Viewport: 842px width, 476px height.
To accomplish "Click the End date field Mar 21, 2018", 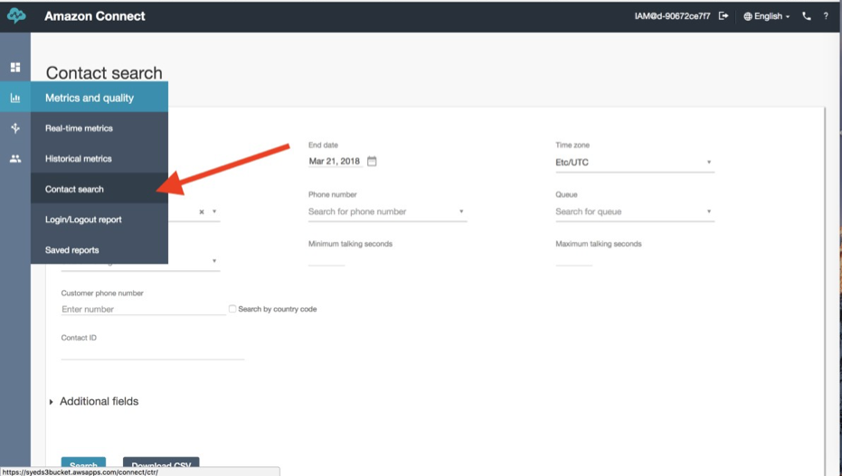I will (x=335, y=161).
